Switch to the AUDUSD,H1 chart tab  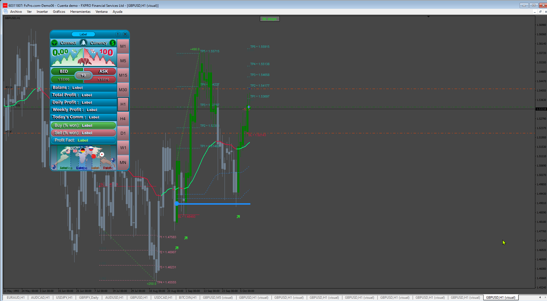114,298
